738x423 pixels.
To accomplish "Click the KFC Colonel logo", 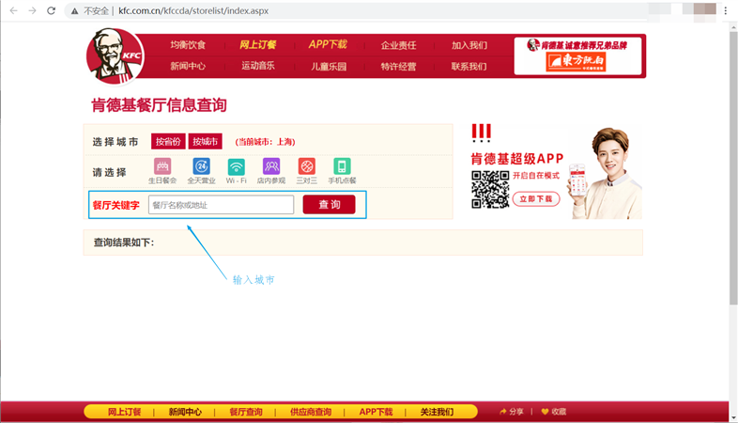I will click(115, 56).
